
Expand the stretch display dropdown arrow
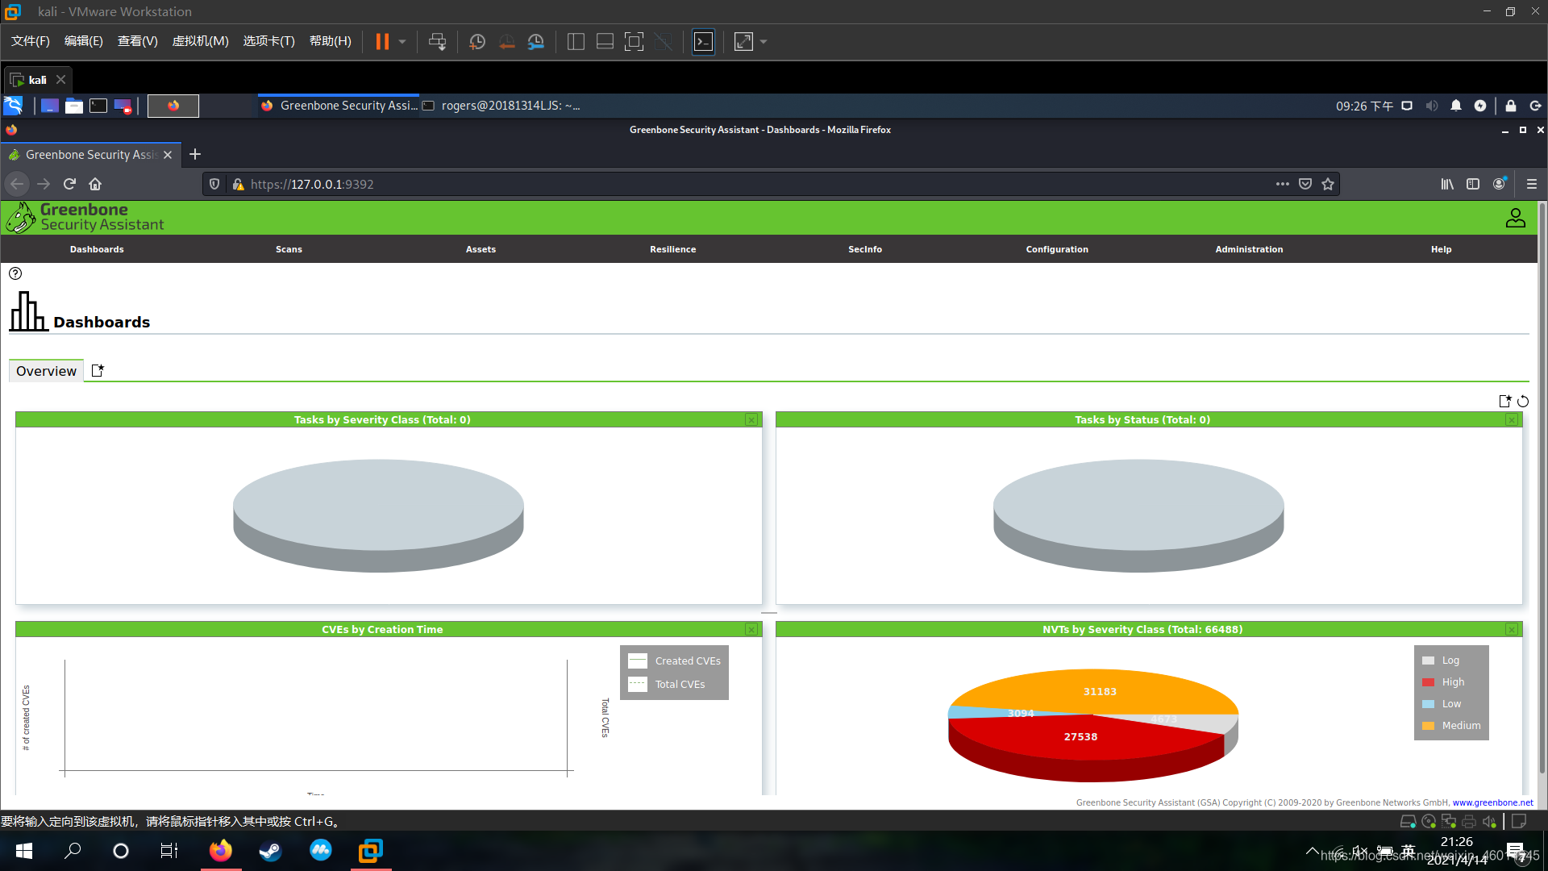click(764, 41)
